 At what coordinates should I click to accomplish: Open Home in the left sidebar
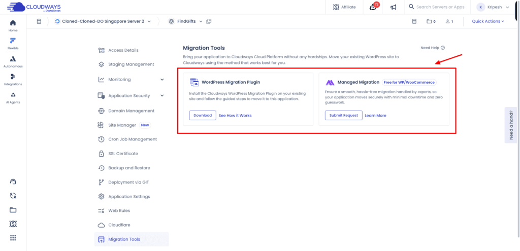(13, 25)
